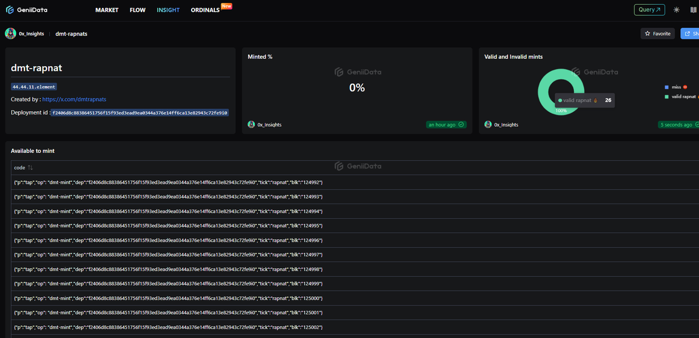699x338 pixels.
Task: Select the row with blk 124998
Action: point(355,269)
